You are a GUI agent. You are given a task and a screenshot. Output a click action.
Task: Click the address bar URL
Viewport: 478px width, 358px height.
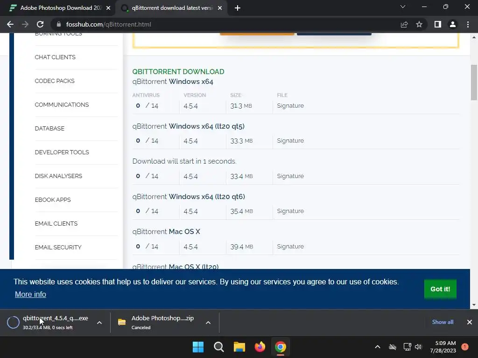pyautogui.click(x=108, y=24)
